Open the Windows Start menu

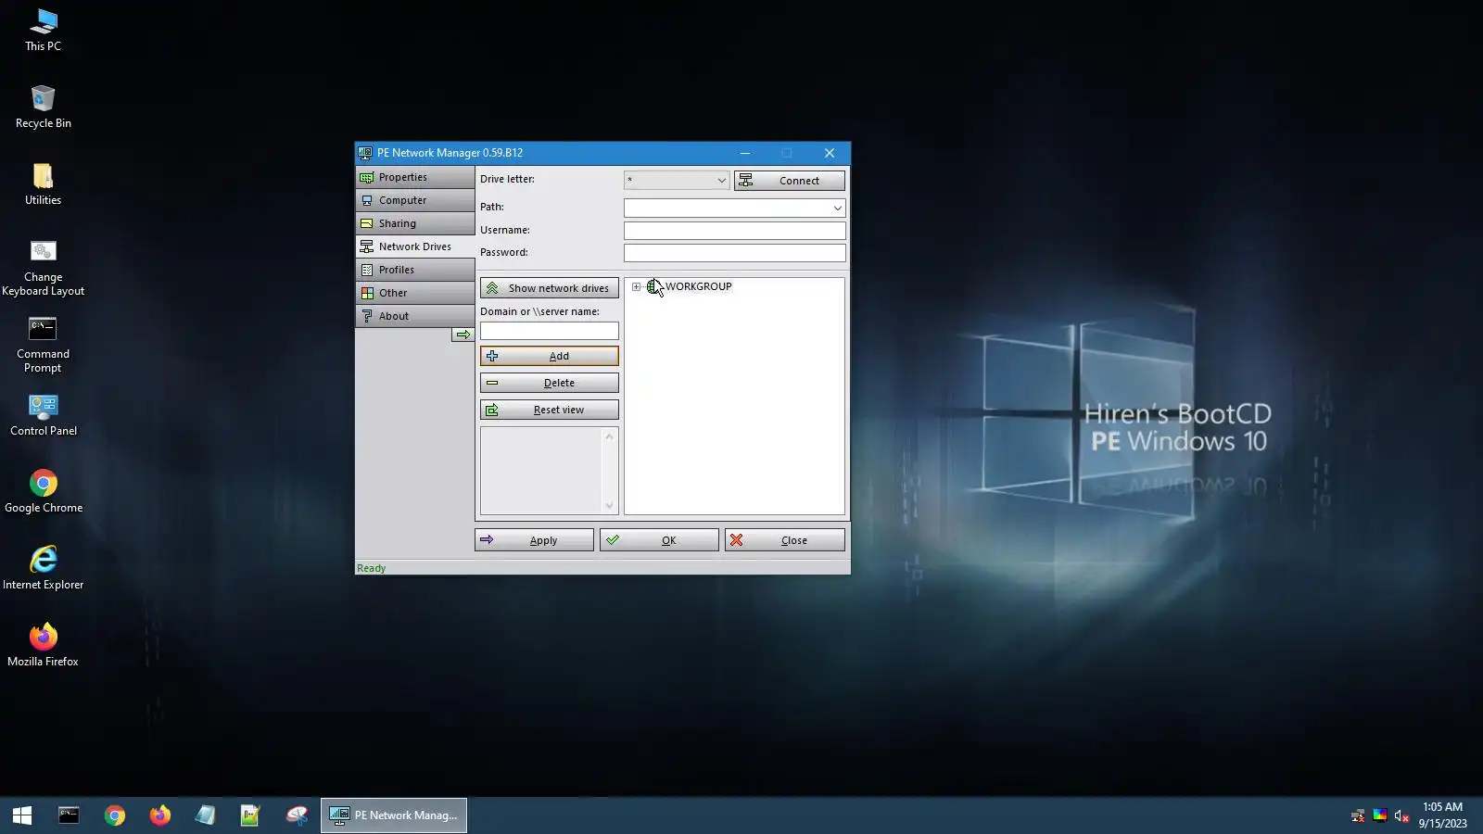coord(22,815)
